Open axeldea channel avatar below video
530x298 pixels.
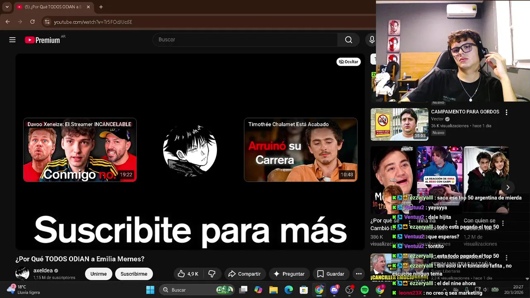pyautogui.click(x=22, y=274)
